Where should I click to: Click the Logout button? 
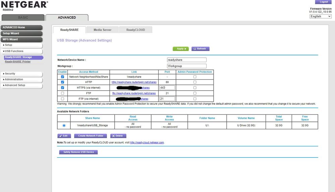point(324,2)
